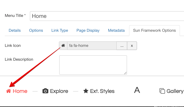Image resolution: width=184 pixels, height=107 pixels.
Task: Click inside the Link Description text area
Action: tap(93, 65)
